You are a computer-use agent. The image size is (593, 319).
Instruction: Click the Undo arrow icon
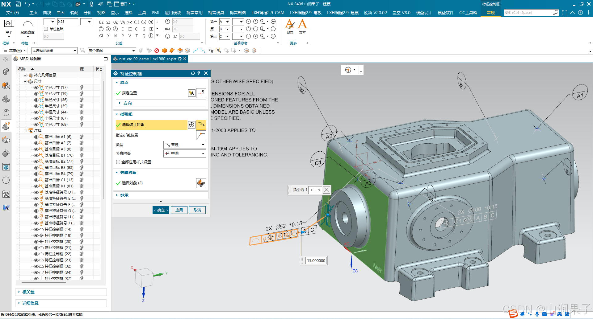[27, 4]
